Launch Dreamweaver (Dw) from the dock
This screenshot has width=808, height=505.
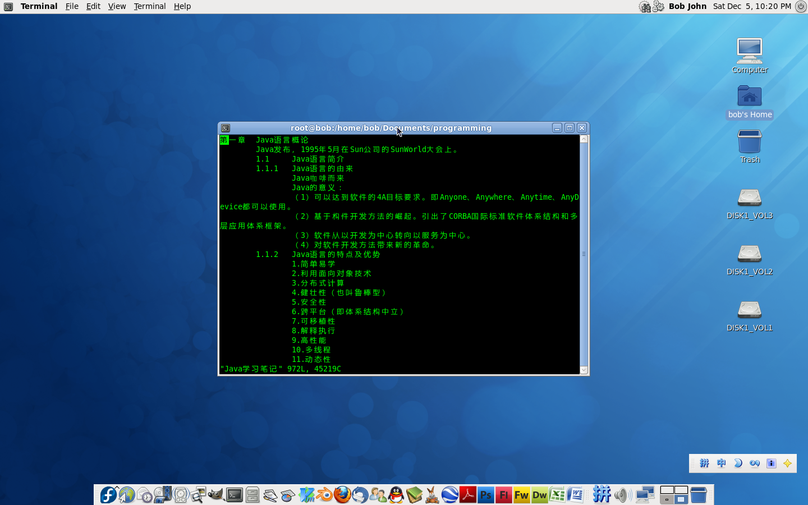pos(540,495)
